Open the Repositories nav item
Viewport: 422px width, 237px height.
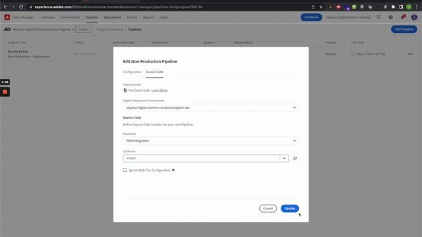coord(112,17)
